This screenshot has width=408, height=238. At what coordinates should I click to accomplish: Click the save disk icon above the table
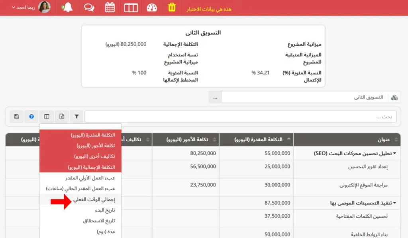pyautogui.click(x=16, y=116)
